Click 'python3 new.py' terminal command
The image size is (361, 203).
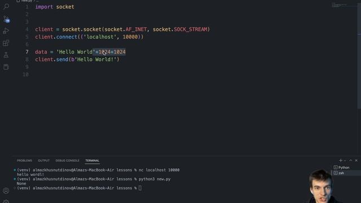[x=155, y=179]
